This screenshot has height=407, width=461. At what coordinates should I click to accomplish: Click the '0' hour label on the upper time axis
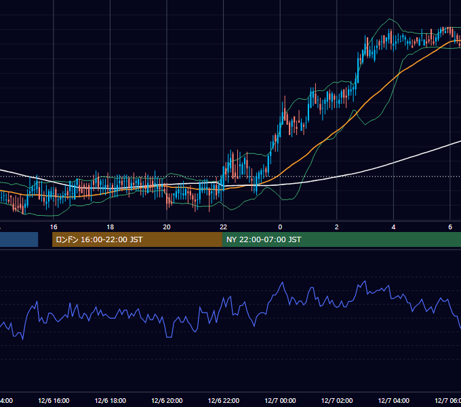tap(280, 227)
